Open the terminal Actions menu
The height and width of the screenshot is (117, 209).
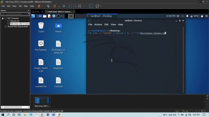tap(98, 25)
